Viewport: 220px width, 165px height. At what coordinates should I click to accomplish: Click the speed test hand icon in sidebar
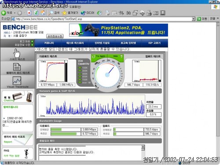coord(17,53)
